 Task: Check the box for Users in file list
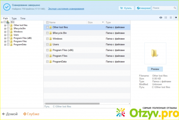[47, 44]
